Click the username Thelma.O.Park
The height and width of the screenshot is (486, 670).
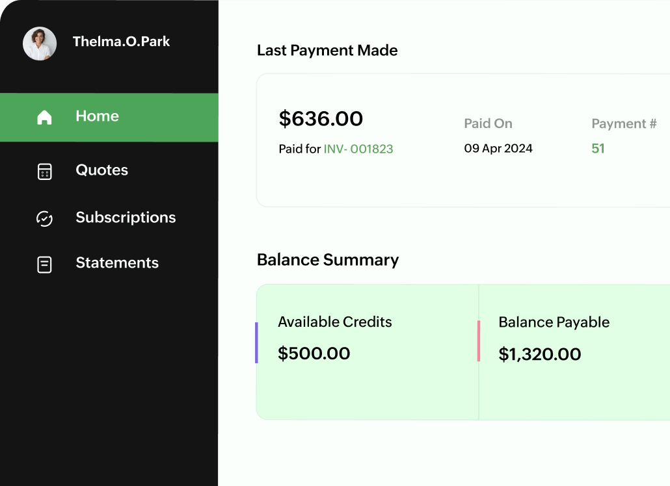122,42
